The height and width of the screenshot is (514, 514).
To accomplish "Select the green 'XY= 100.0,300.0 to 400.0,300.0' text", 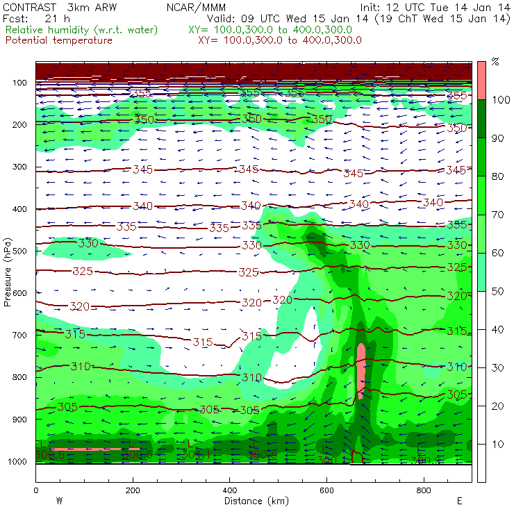I will 270,30.
